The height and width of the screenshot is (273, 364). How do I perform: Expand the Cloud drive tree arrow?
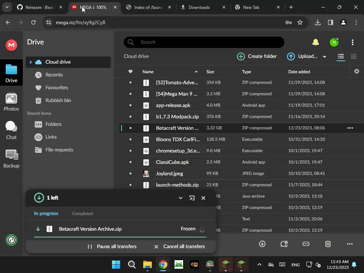coord(31,62)
